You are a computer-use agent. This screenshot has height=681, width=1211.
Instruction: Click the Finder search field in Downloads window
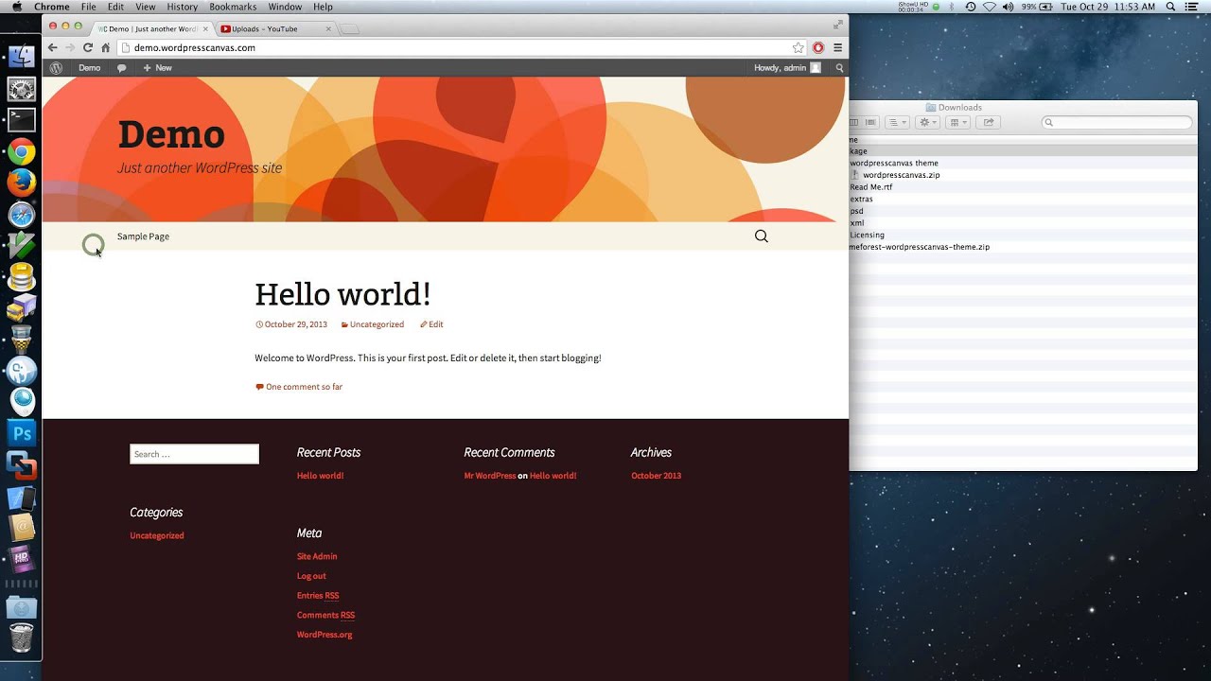click(x=1117, y=122)
